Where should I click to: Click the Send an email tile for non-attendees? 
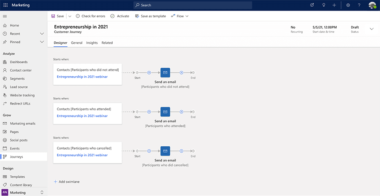[165, 72]
